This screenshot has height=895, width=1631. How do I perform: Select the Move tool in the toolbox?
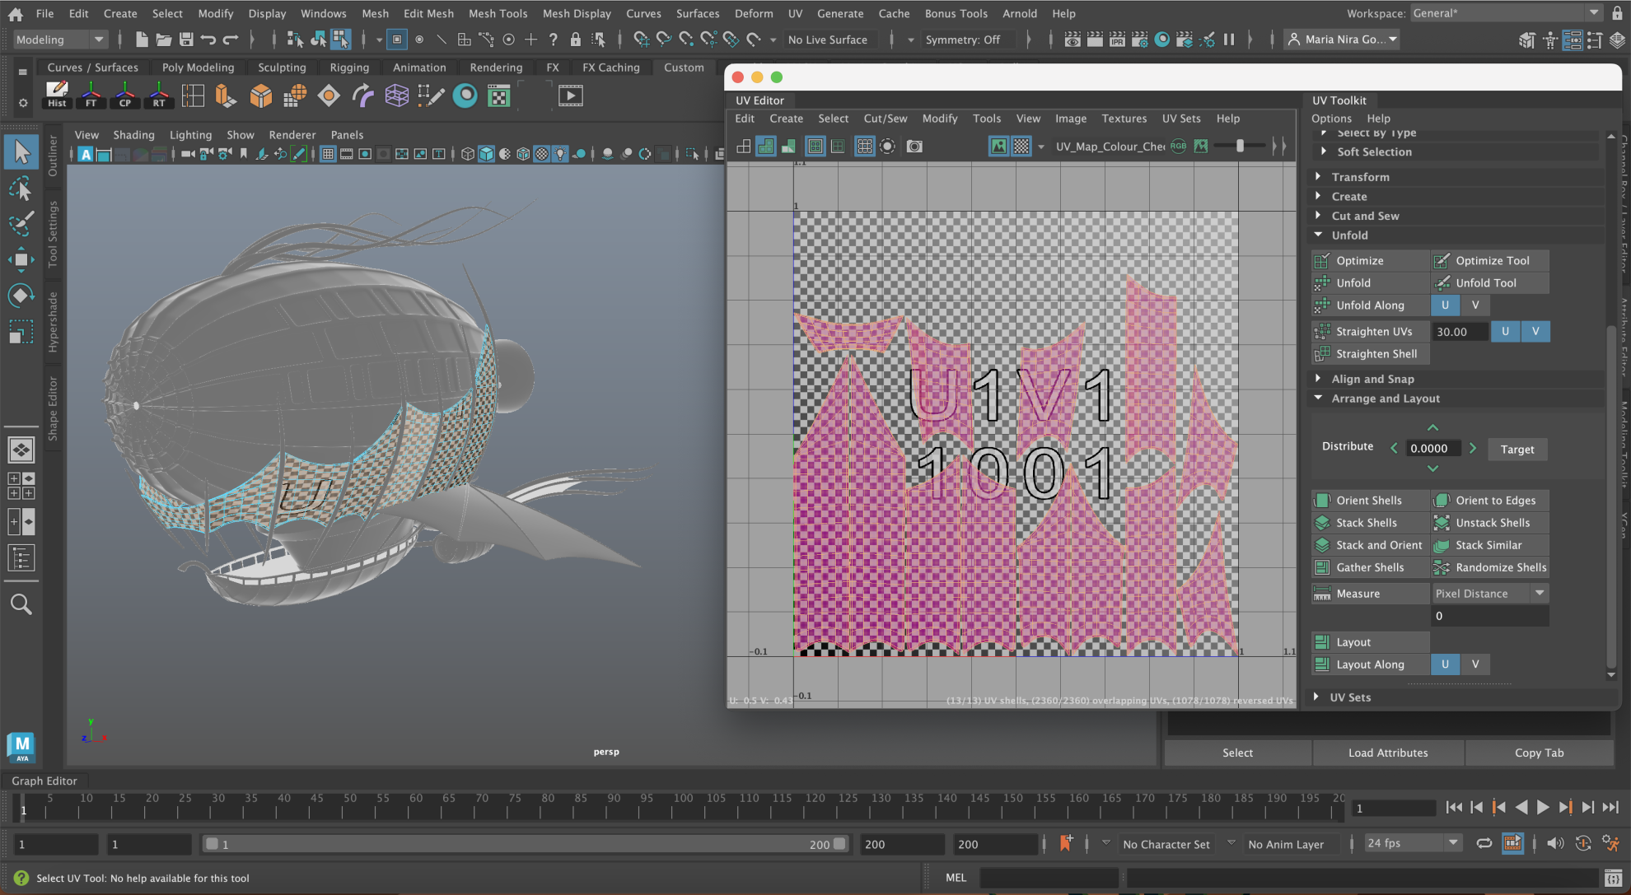pyautogui.click(x=21, y=260)
